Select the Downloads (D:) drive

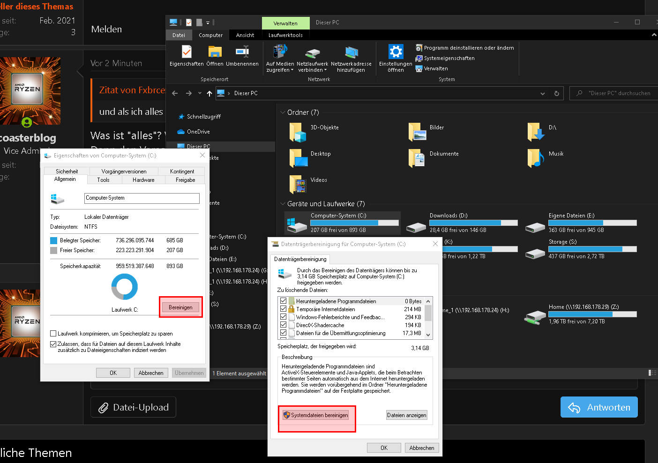tap(462, 223)
